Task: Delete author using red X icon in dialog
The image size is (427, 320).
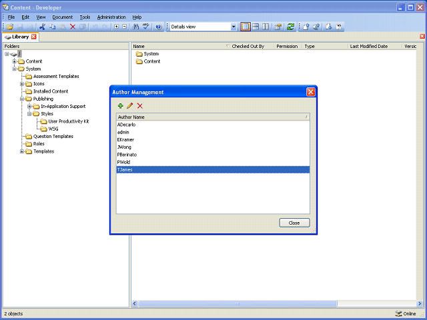Action: pyautogui.click(x=139, y=106)
